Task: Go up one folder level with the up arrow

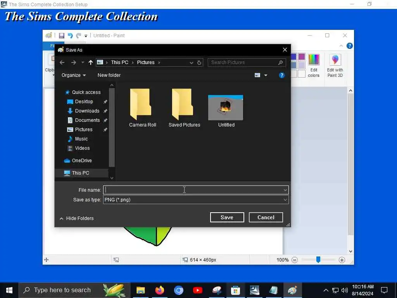Action: point(91,62)
